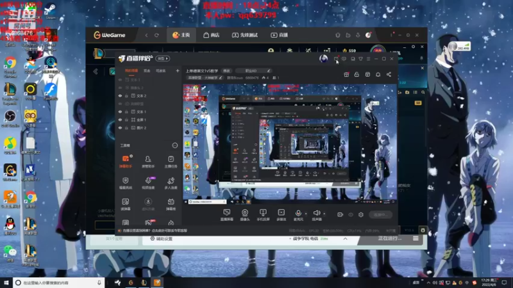Open hamburger menu in 直播伴侣 title bar

coord(368,59)
